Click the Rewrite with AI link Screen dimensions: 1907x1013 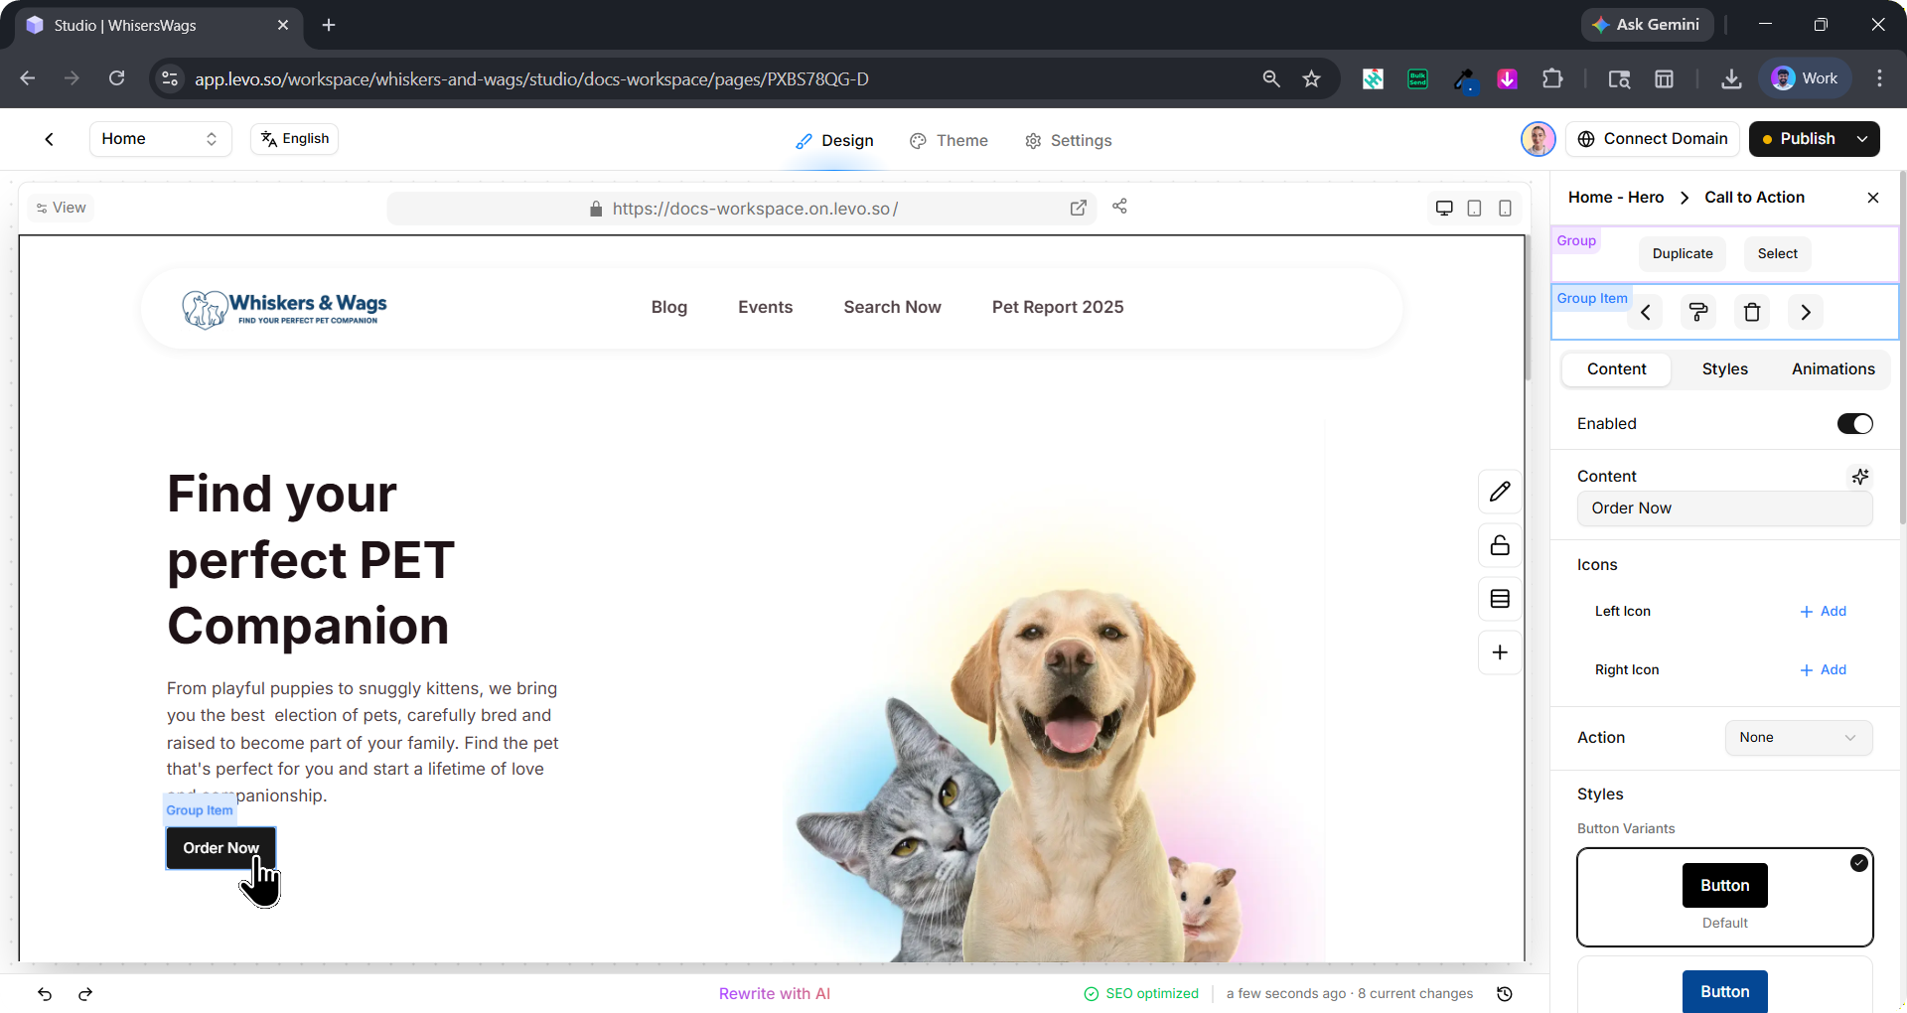tap(775, 994)
